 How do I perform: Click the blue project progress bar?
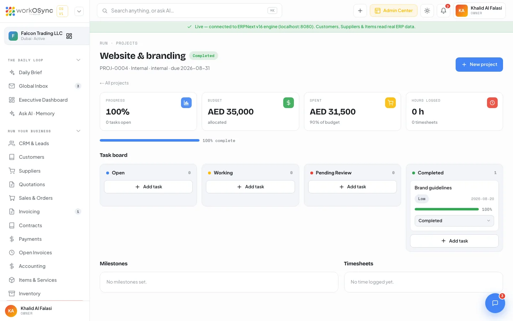tap(150, 141)
